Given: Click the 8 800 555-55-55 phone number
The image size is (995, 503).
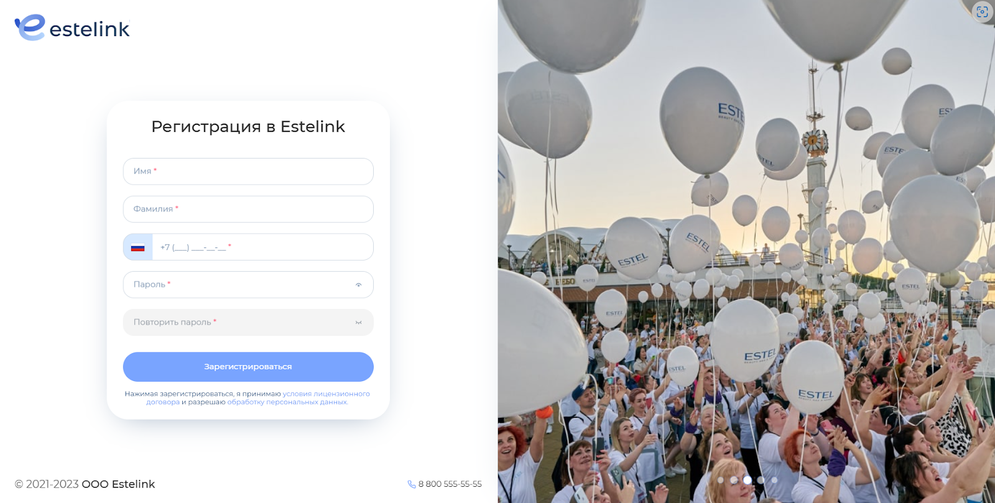Looking at the screenshot, I should click(x=450, y=484).
